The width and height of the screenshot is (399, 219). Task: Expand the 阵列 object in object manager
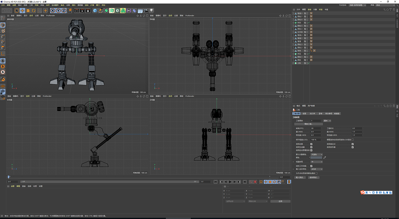tap(294, 23)
